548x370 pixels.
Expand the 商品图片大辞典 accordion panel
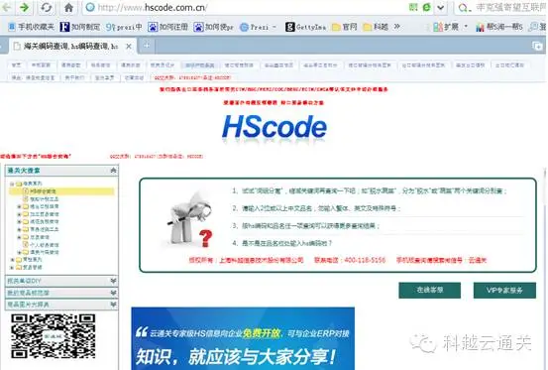pyautogui.click(x=61, y=305)
